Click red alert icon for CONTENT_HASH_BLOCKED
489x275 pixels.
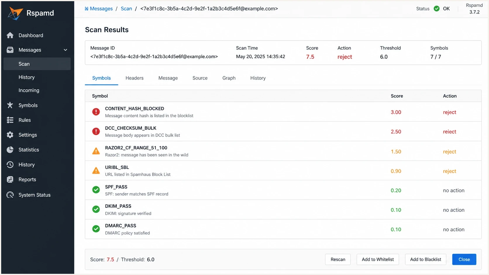pyautogui.click(x=96, y=112)
